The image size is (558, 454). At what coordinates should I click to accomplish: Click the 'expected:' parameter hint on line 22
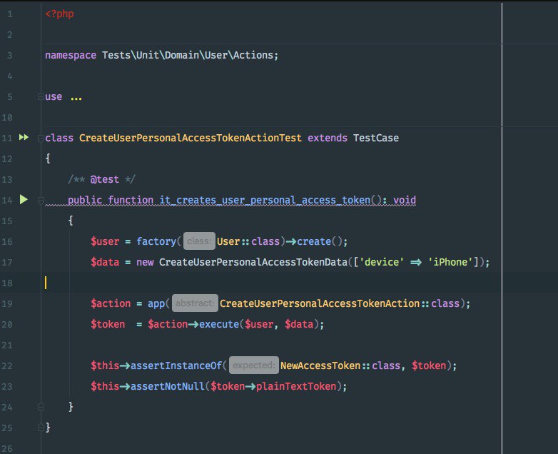(254, 365)
